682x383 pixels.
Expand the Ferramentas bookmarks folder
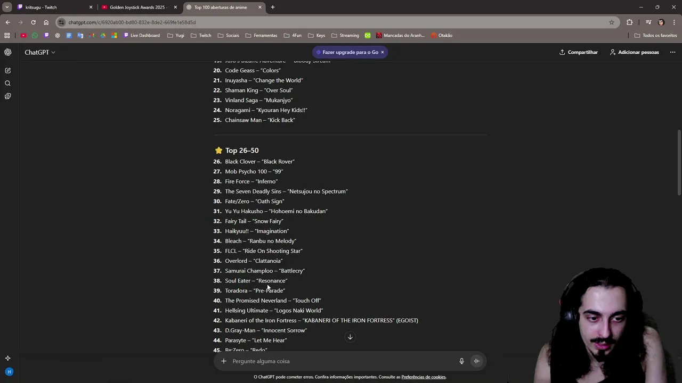[261, 36]
